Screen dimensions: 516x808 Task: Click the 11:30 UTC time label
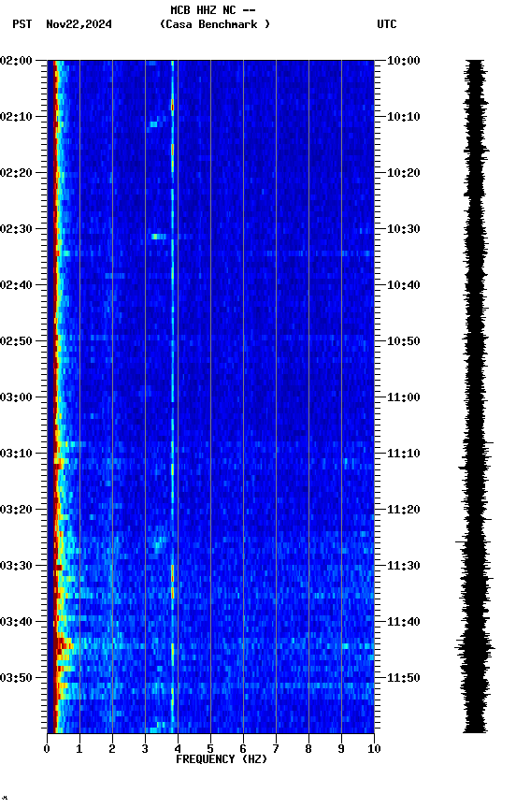[x=404, y=566]
